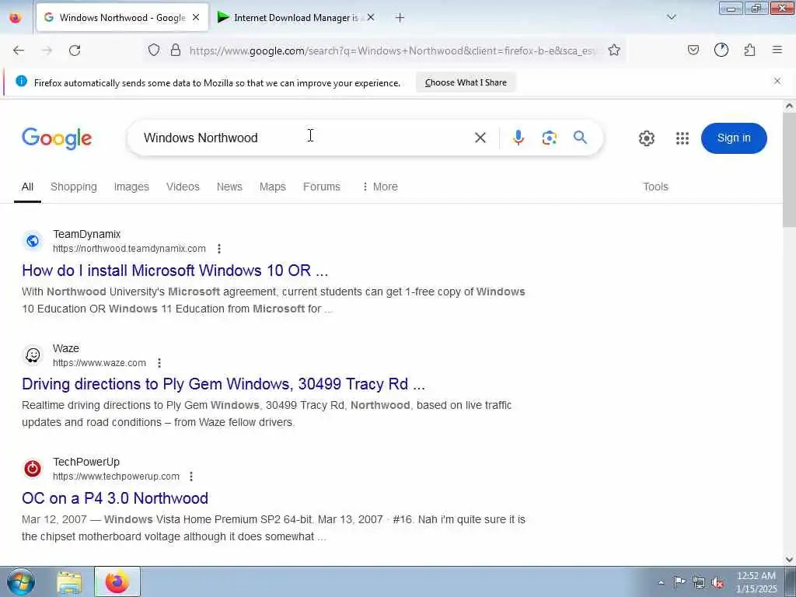This screenshot has height=597, width=796.
Task: List all tabs dropdown arrow
Action: 672,18
